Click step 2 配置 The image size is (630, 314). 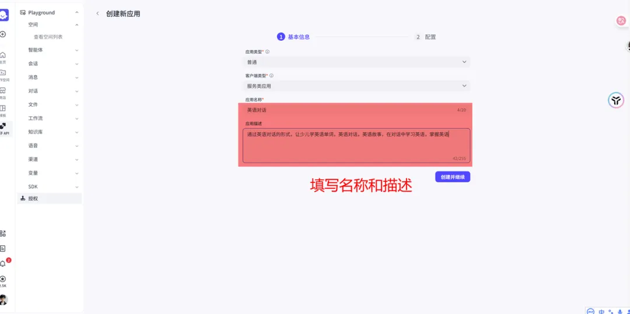tap(425, 37)
